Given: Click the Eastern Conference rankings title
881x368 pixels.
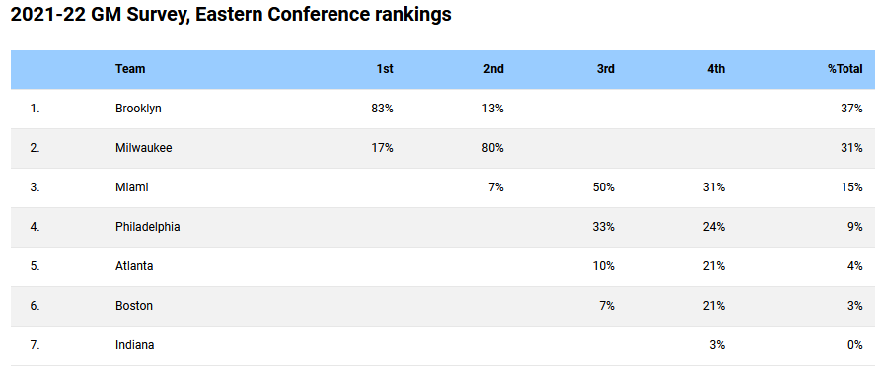Looking at the screenshot, I should click(x=231, y=14).
